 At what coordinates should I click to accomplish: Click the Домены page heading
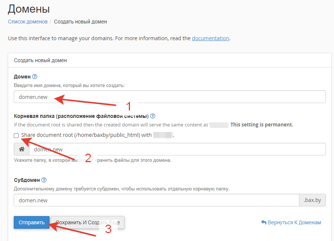point(29,9)
